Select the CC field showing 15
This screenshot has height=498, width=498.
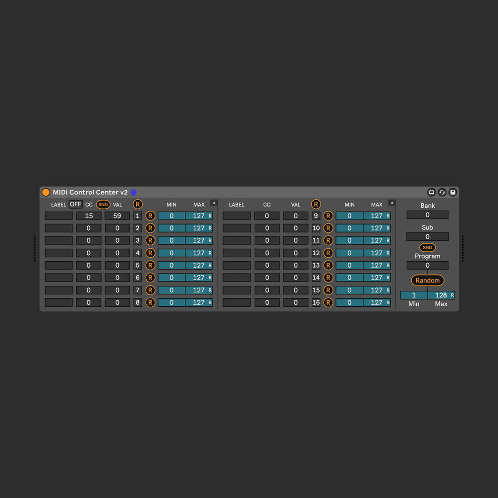click(89, 216)
